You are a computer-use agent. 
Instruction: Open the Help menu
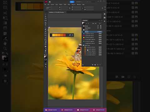pos(83,4)
